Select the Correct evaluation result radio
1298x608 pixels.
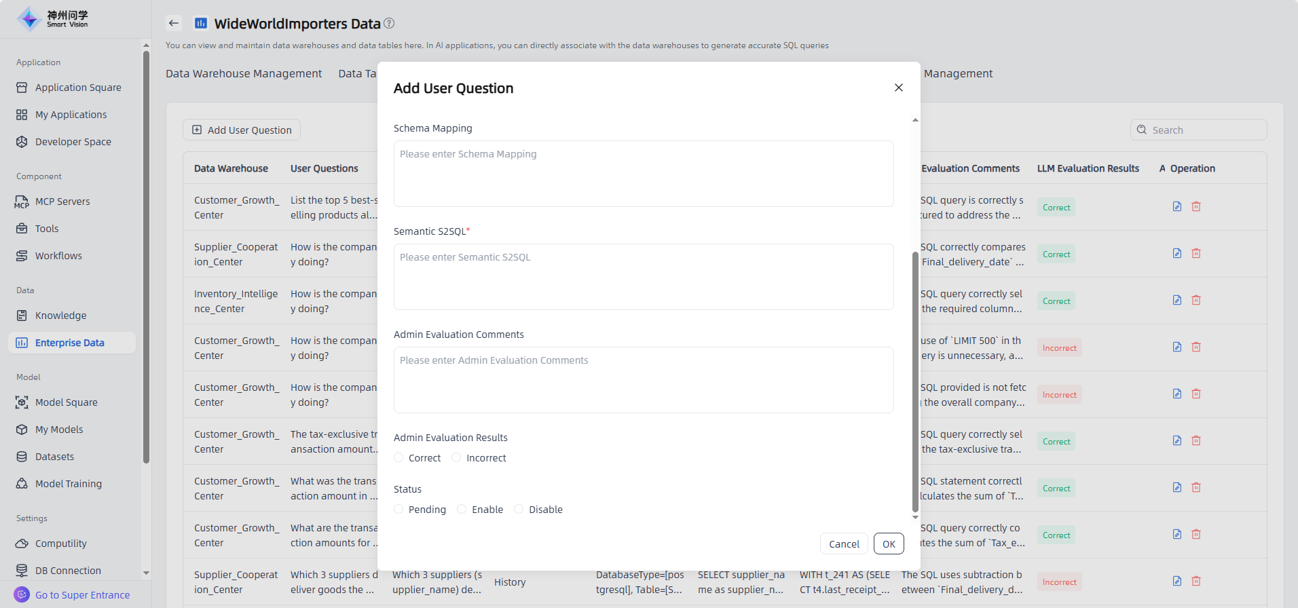pos(399,458)
